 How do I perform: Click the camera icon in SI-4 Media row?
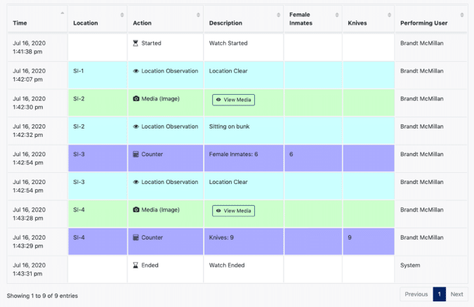point(136,210)
